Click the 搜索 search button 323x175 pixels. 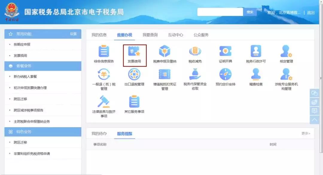coord(250,12)
